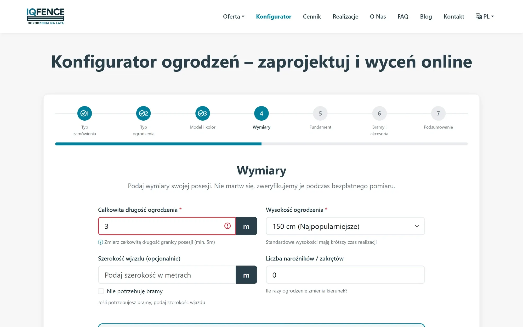The image size is (523, 327).
Task: Select step 5 Fundament circle
Action: click(320, 113)
